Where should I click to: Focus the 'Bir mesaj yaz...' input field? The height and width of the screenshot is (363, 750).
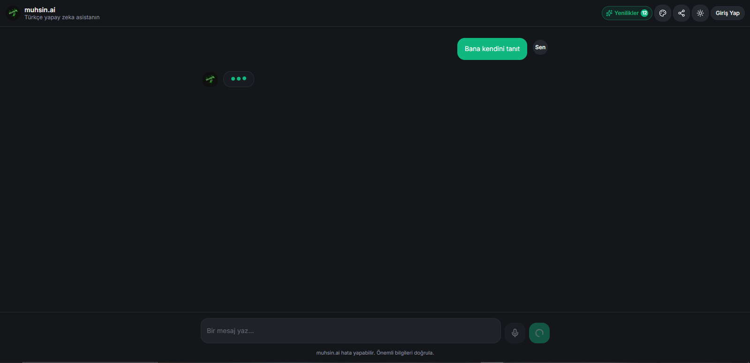point(351,331)
